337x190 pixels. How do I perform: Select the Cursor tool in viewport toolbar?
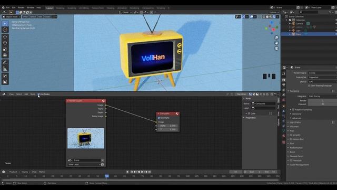pyautogui.click(x=5, y=30)
